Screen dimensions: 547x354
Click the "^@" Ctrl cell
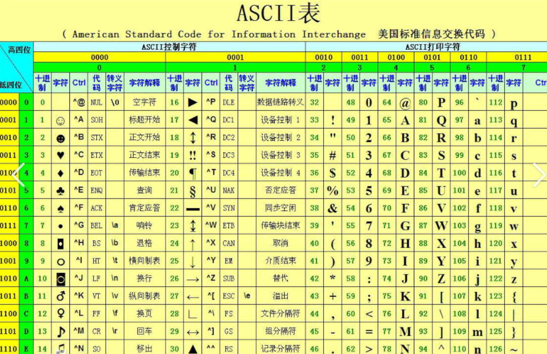(79, 102)
